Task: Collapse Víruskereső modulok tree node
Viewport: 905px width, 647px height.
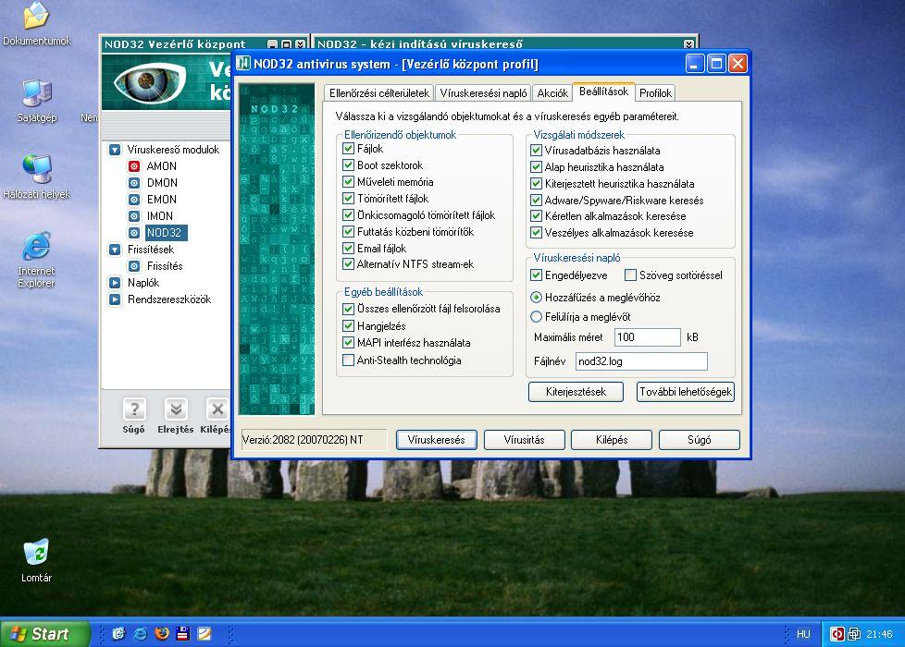Action: 115,150
